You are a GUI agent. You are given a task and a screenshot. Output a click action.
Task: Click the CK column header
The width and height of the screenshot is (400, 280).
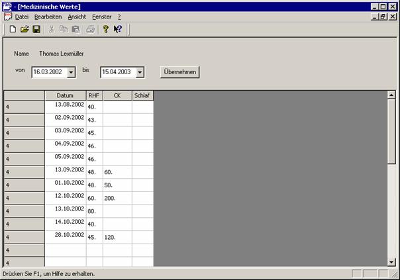point(117,95)
